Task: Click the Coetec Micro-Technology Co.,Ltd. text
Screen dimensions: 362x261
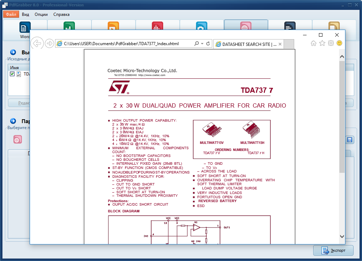Action: click(142, 71)
